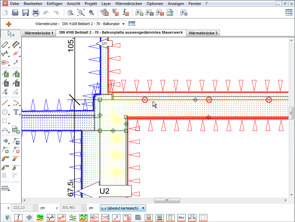
Task: Open the Optionen menu
Action: [155, 4]
